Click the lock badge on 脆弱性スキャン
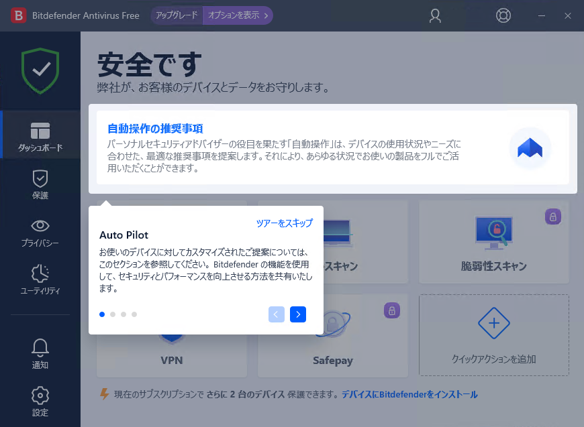 tap(553, 217)
